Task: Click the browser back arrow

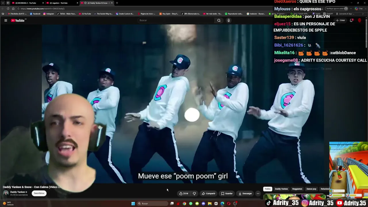Action: [x=3, y=9]
